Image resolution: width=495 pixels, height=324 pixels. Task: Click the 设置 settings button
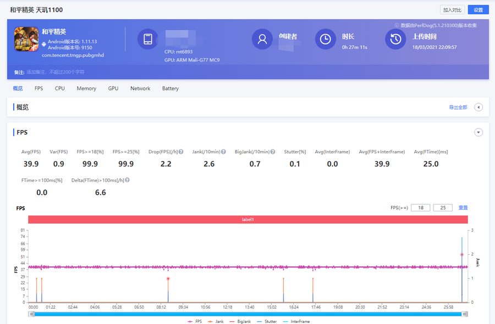pyautogui.click(x=478, y=10)
